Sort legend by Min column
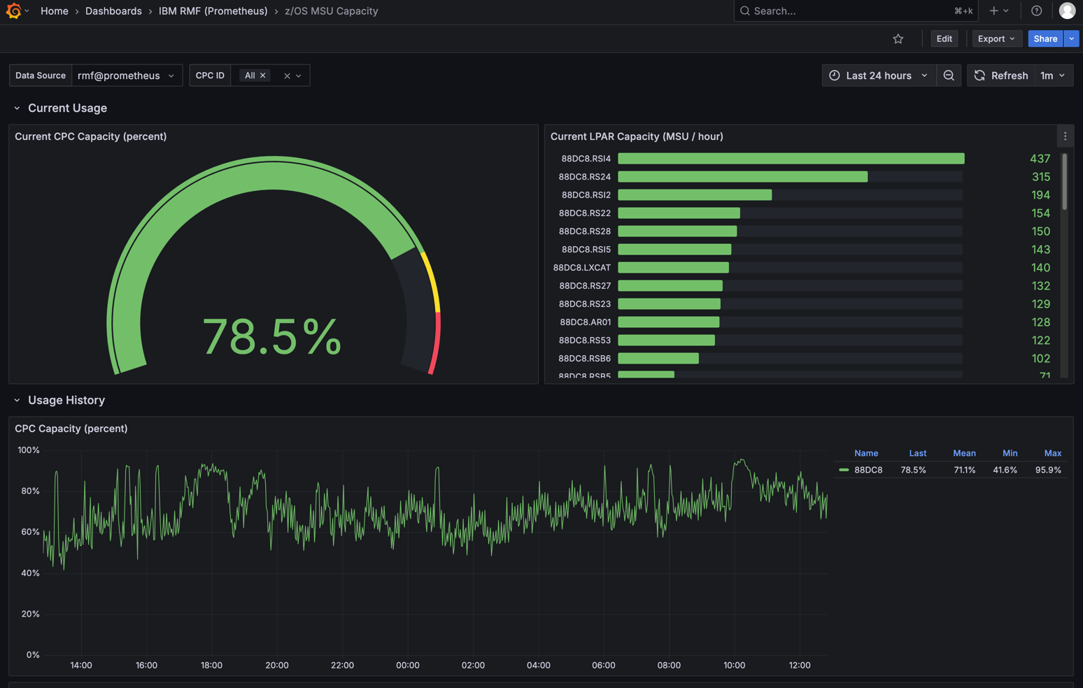The width and height of the screenshot is (1083, 688). point(1010,453)
